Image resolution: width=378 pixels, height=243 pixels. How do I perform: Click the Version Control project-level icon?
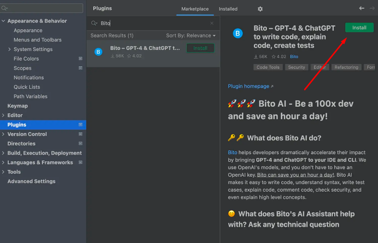click(80, 134)
